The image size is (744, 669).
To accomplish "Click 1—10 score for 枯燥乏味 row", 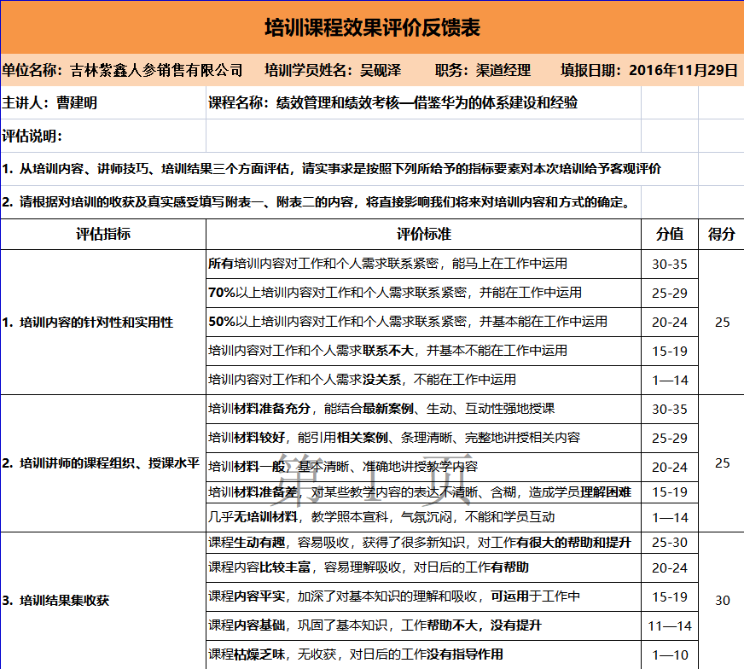I will pyautogui.click(x=670, y=655).
